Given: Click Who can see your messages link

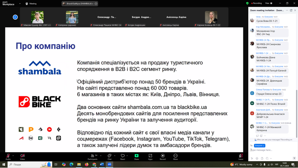Looking at the screenshot, I should tap(273, 140).
